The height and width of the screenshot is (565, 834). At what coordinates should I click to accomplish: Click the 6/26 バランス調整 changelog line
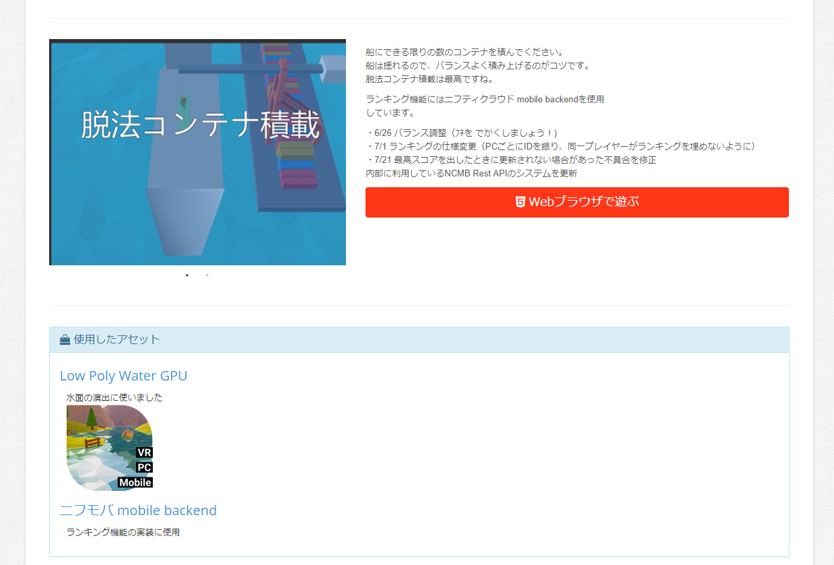(x=462, y=133)
